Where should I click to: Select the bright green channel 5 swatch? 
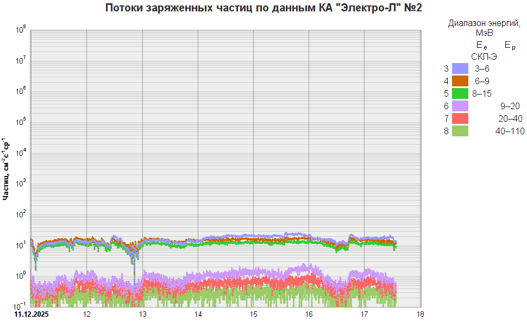tap(460, 93)
